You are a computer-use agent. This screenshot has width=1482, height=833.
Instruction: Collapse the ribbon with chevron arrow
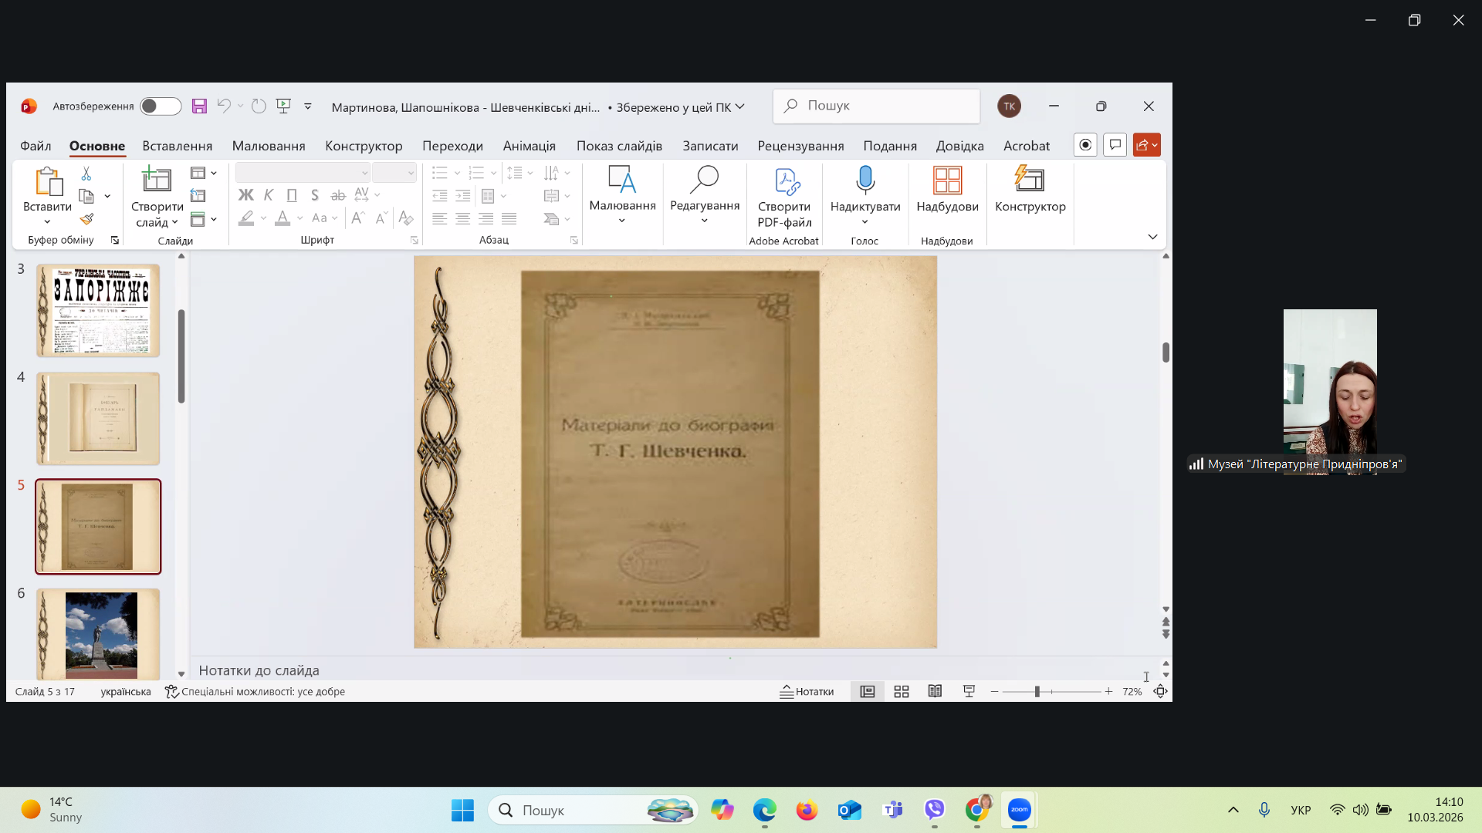click(x=1152, y=237)
